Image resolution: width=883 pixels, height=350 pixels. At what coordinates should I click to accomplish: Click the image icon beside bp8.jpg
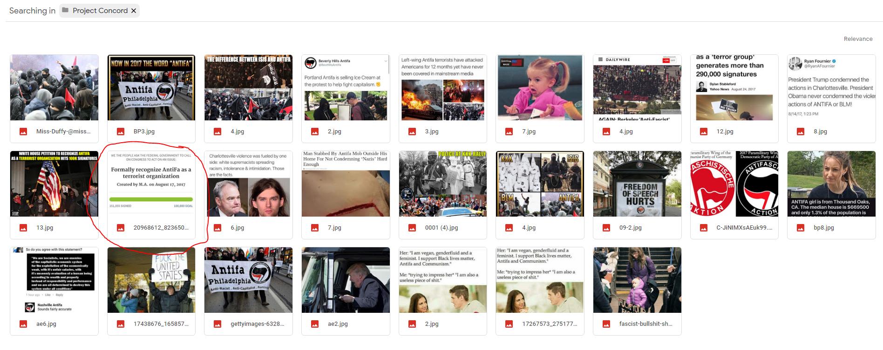[801, 228]
